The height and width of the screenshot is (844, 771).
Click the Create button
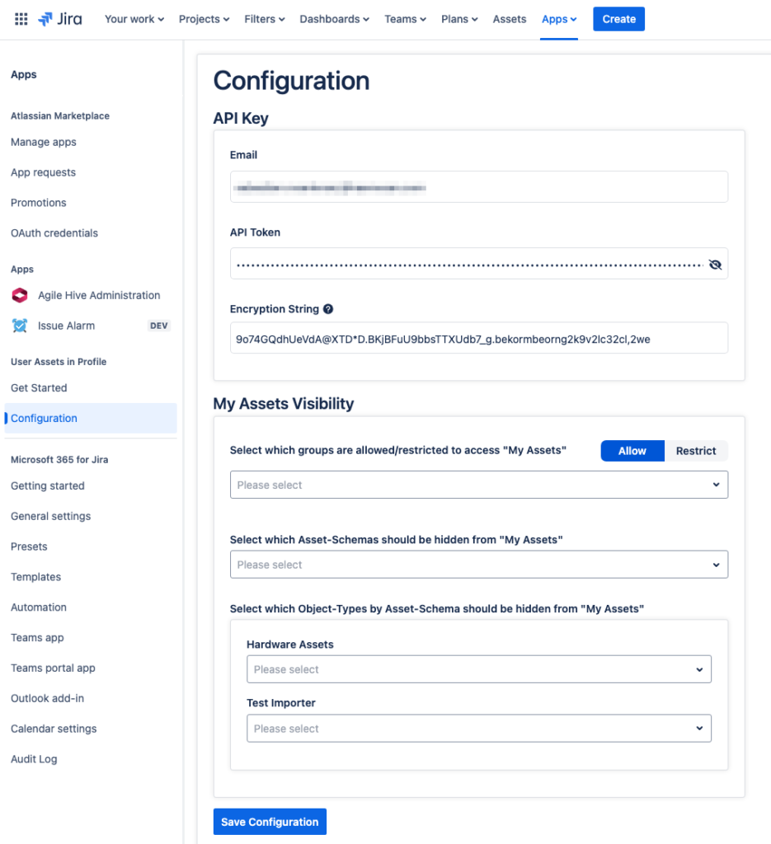618,19
